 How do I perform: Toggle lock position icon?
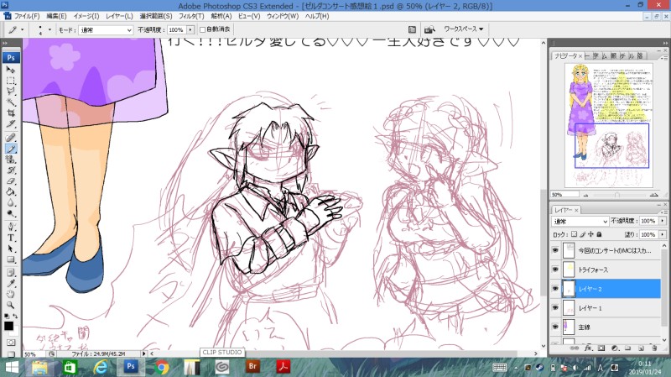591,234
